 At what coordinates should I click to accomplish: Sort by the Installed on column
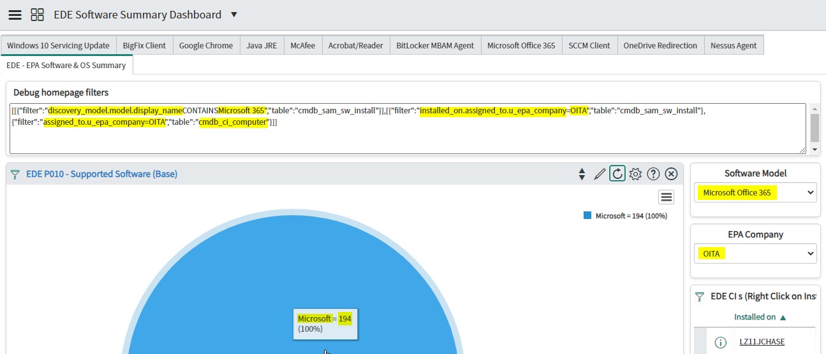pos(755,317)
